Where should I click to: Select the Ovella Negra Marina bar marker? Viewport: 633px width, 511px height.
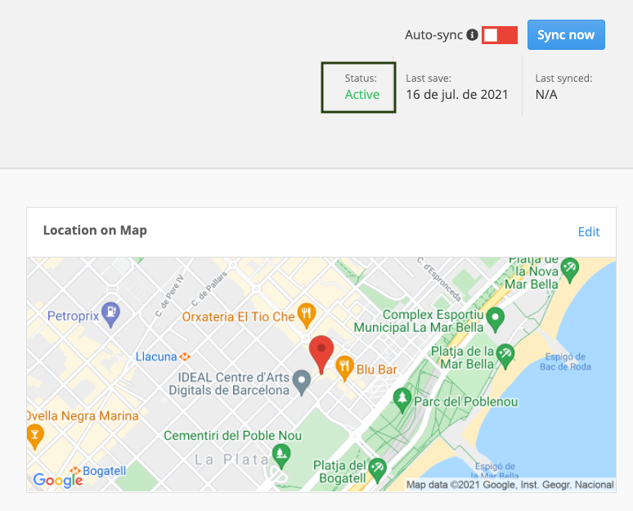pyautogui.click(x=34, y=437)
